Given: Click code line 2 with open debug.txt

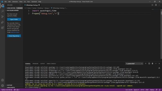Looking at the screenshot, I should (x=46, y=13).
